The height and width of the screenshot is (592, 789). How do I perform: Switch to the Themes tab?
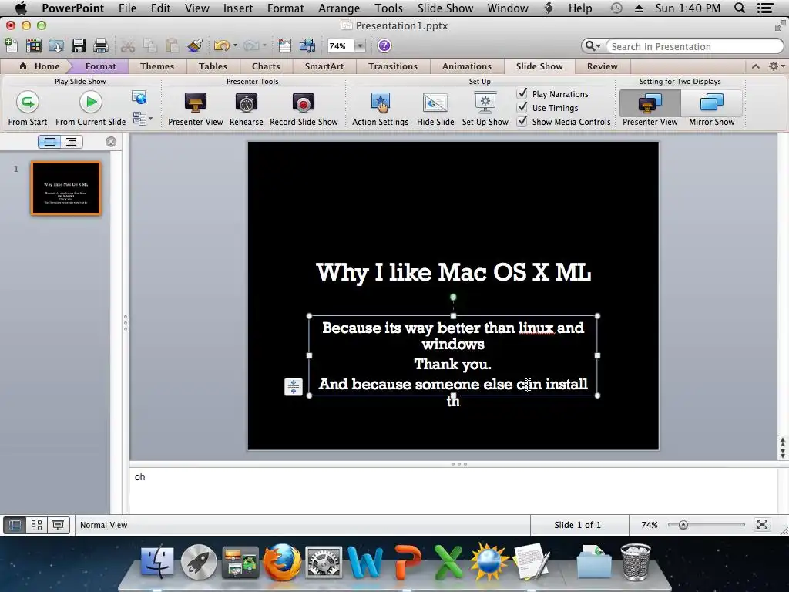157,66
